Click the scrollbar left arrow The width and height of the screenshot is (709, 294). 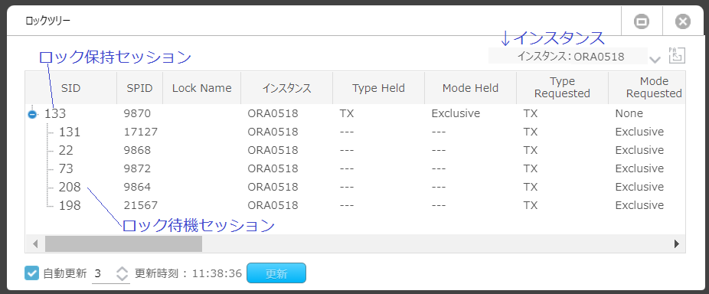(x=35, y=243)
